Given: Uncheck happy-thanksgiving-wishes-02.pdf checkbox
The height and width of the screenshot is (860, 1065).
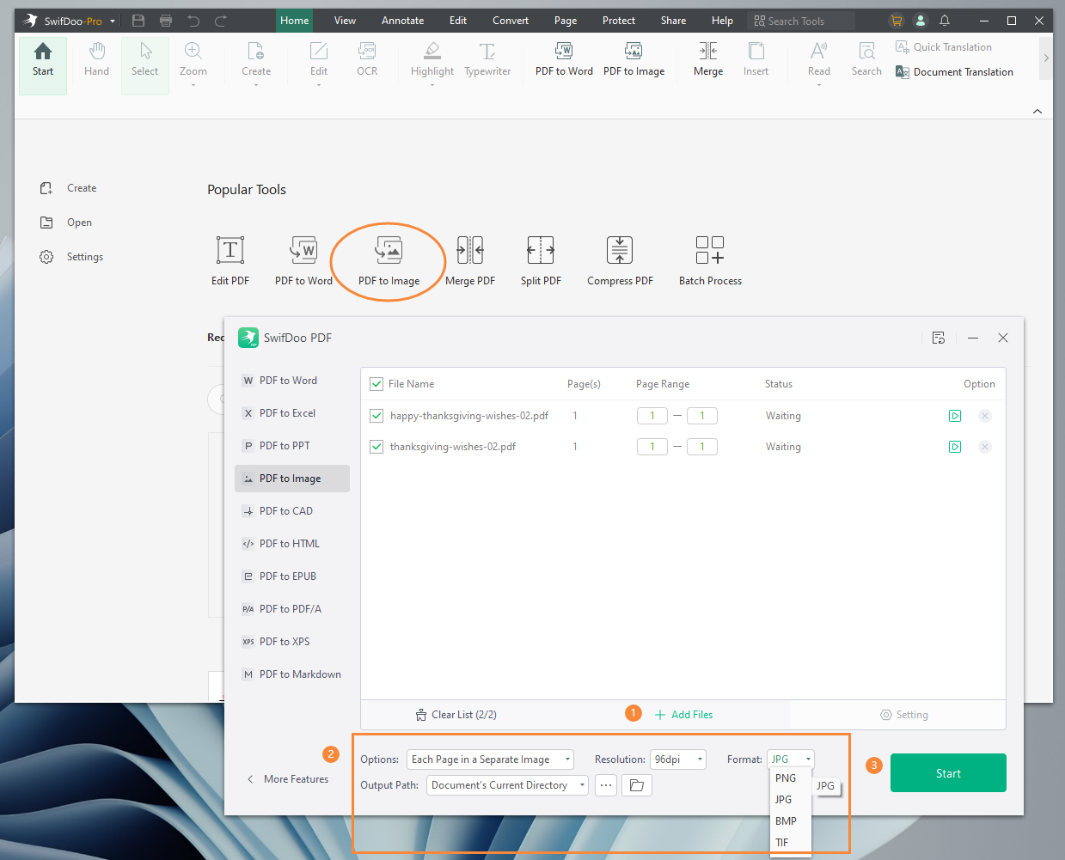Looking at the screenshot, I should [376, 416].
